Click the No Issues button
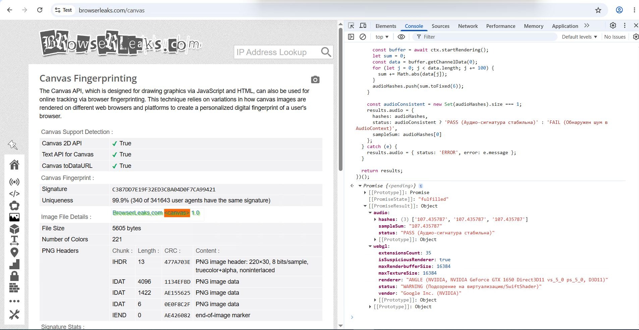The height and width of the screenshot is (330, 639). [x=615, y=37]
